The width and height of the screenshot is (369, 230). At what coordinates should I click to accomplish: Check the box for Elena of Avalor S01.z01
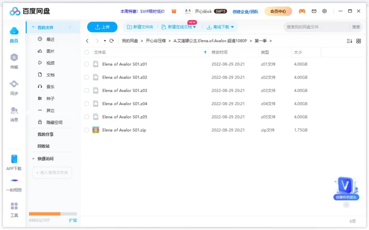(86, 64)
